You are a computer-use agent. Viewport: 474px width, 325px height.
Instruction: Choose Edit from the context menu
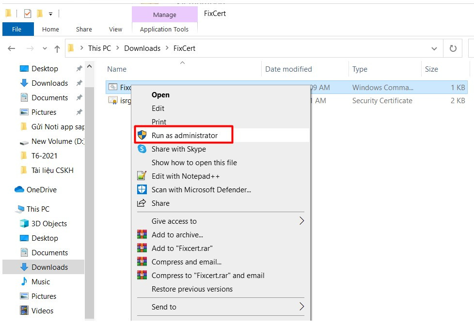[x=158, y=108]
